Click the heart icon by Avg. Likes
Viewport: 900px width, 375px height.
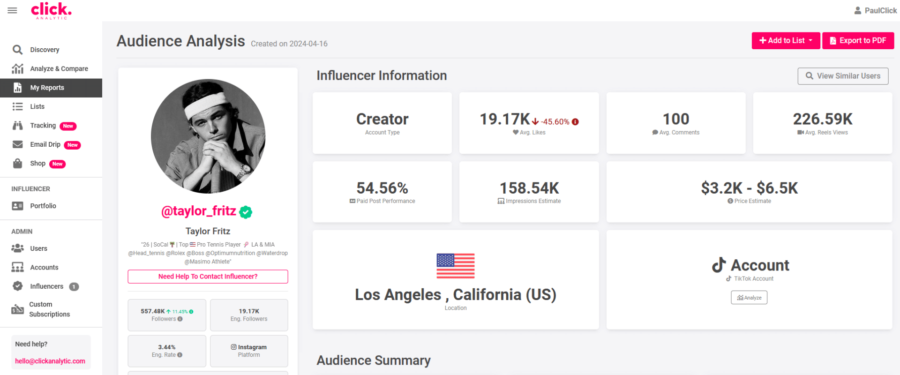pos(516,132)
